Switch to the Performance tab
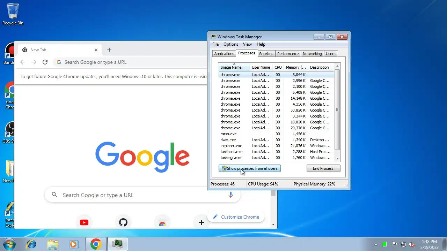 288,54
